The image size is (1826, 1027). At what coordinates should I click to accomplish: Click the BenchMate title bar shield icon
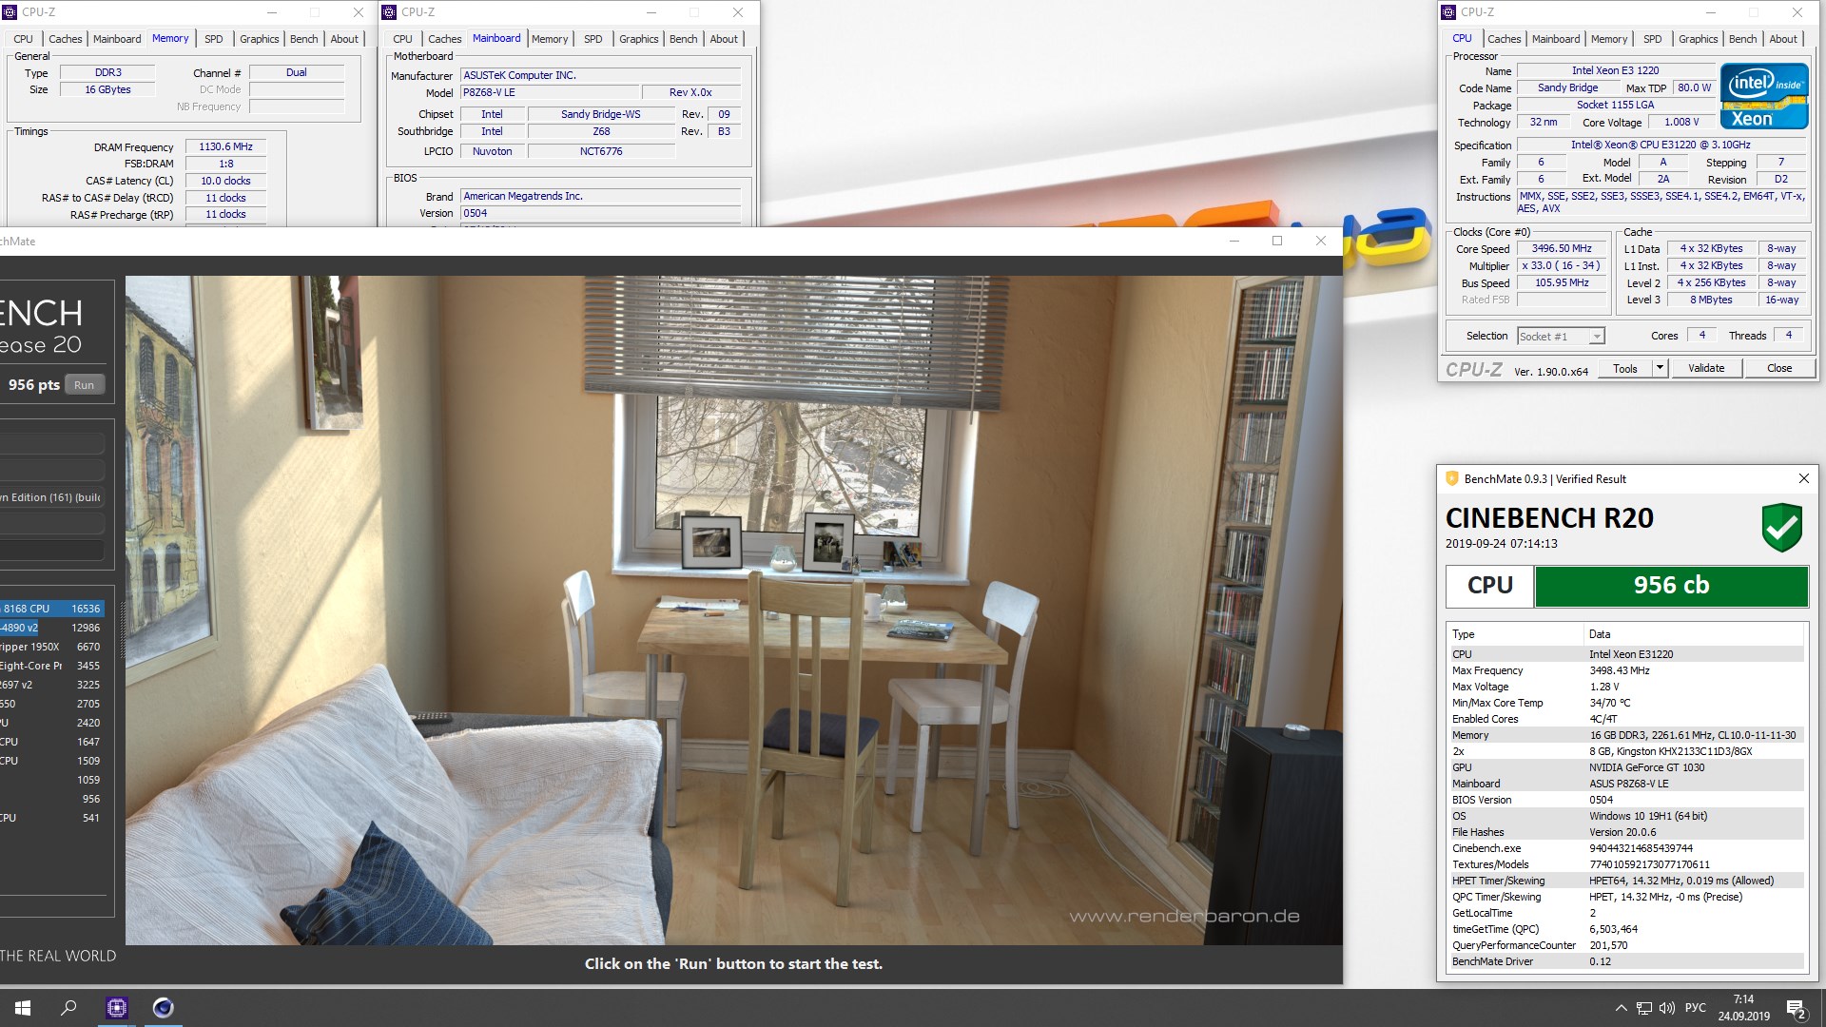point(1451,478)
